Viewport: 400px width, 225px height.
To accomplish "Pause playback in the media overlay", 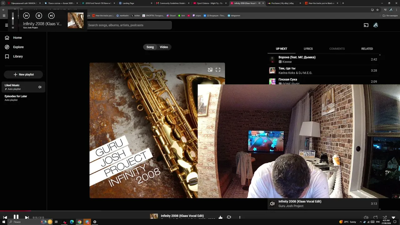I will pos(39,16).
